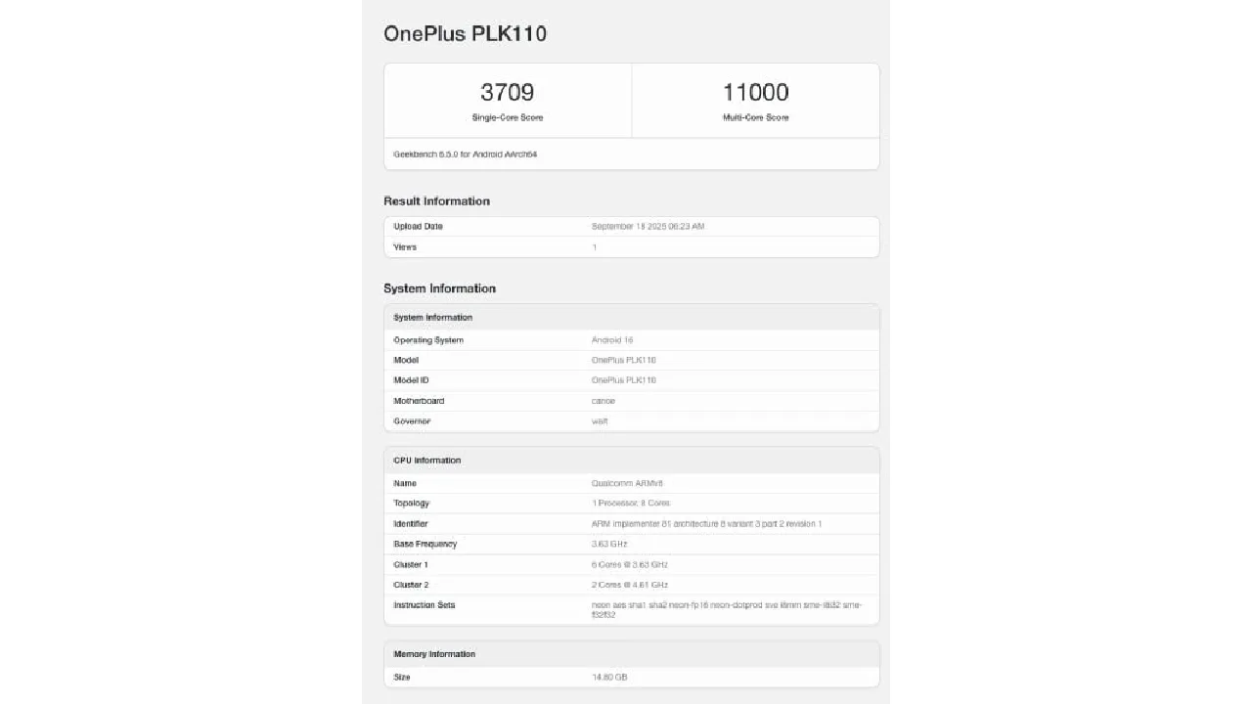This screenshot has width=1252, height=704.
Task: Select the motherboard value 'canoe'
Action: click(x=603, y=401)
